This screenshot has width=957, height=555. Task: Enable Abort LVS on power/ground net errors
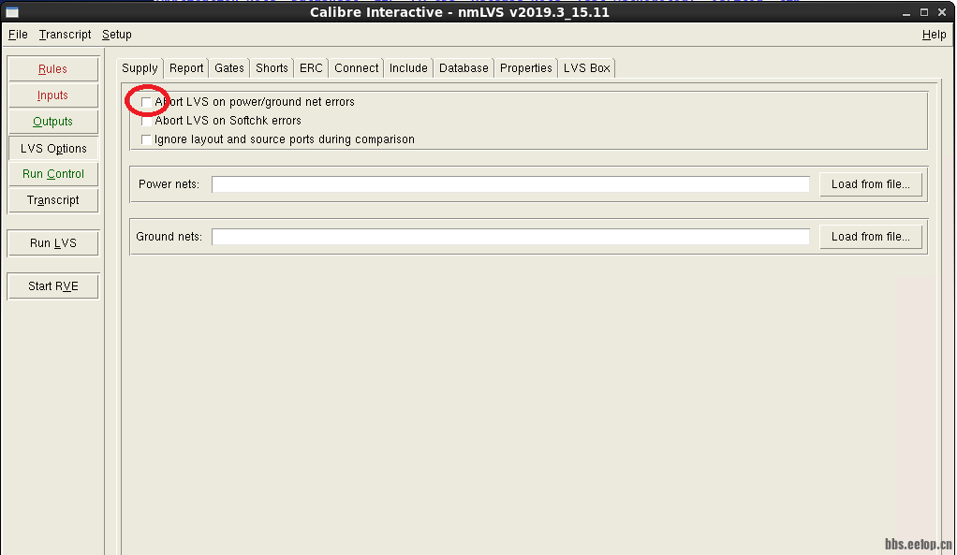[146, 102]
